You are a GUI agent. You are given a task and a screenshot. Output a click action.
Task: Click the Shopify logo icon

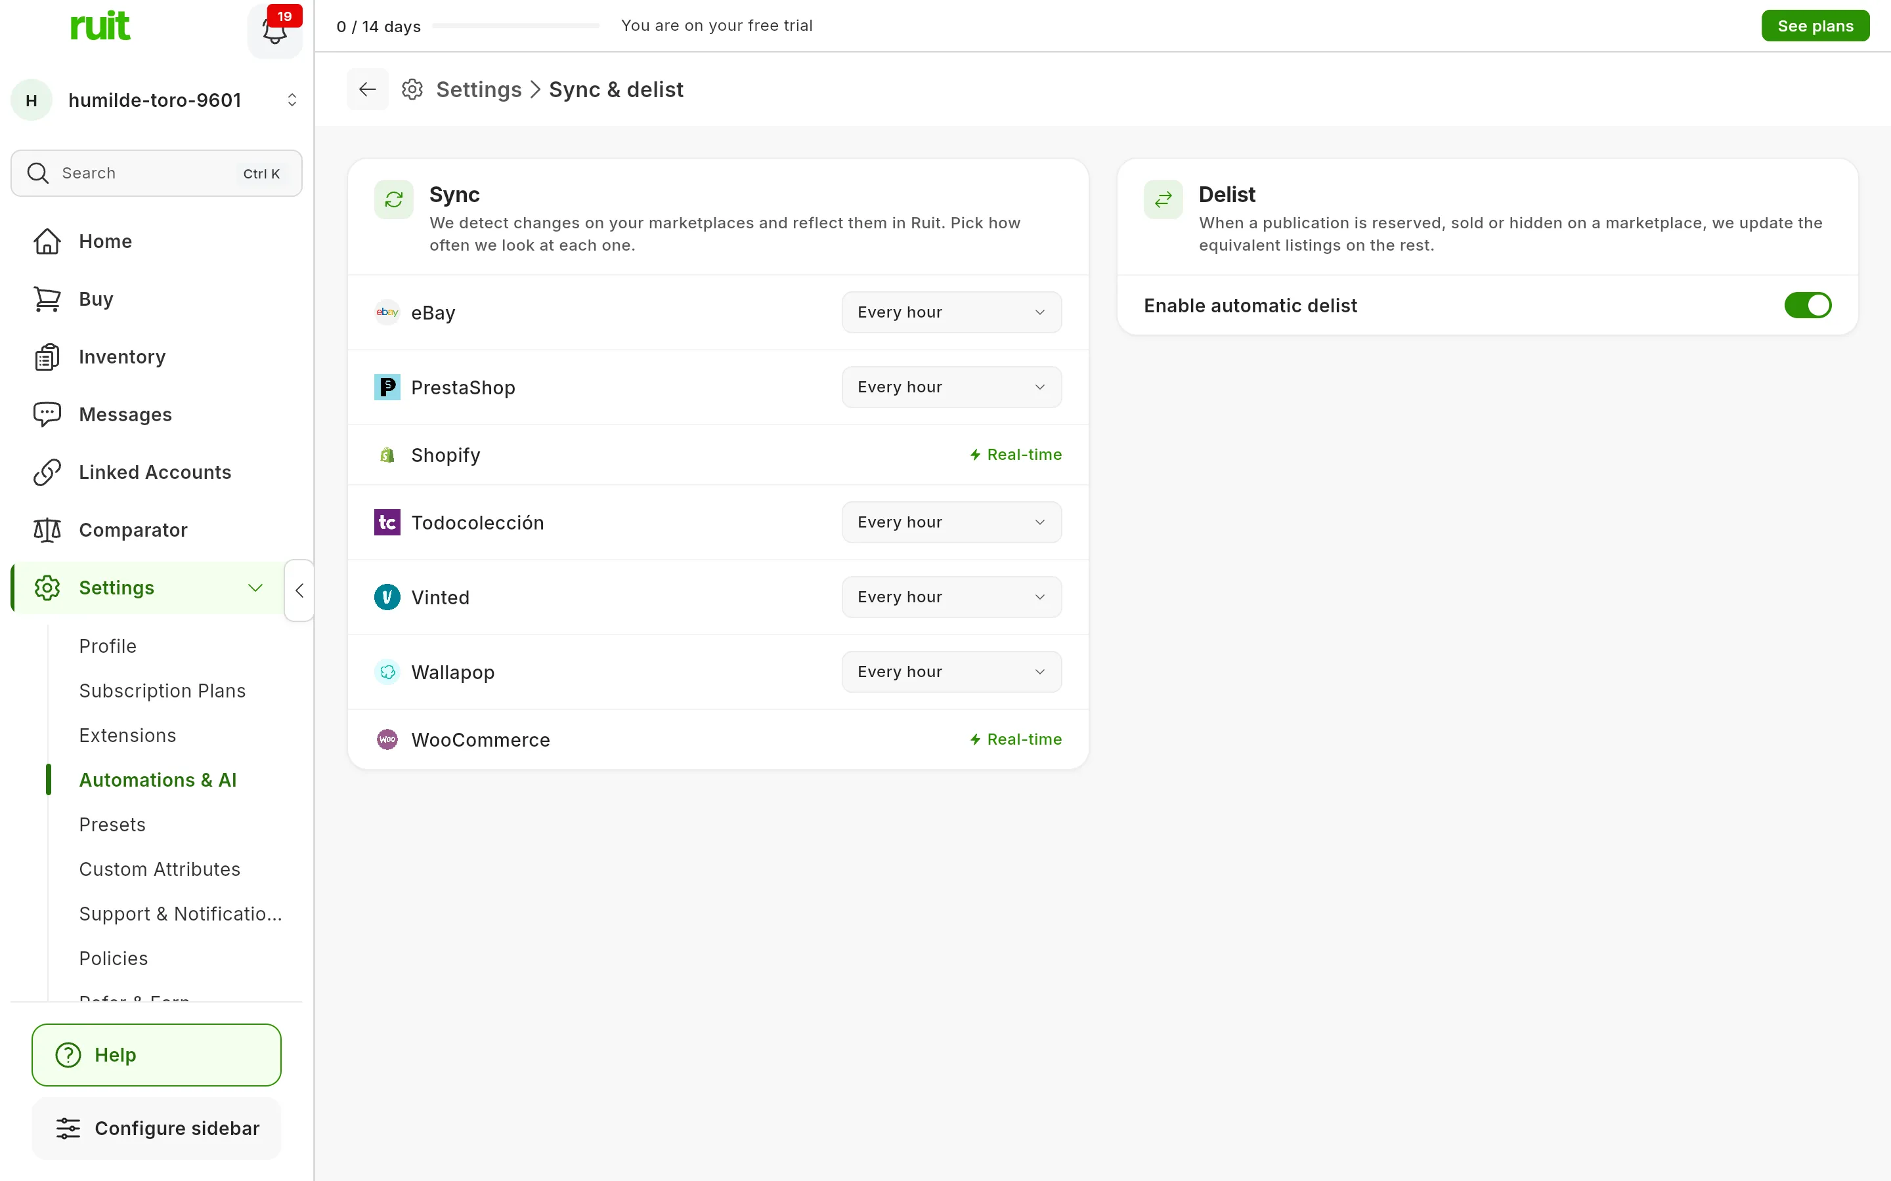[387, 455]
